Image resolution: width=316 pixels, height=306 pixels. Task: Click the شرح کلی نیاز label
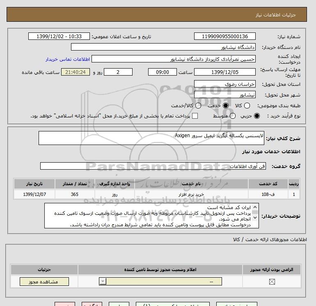tap(283, 138)
